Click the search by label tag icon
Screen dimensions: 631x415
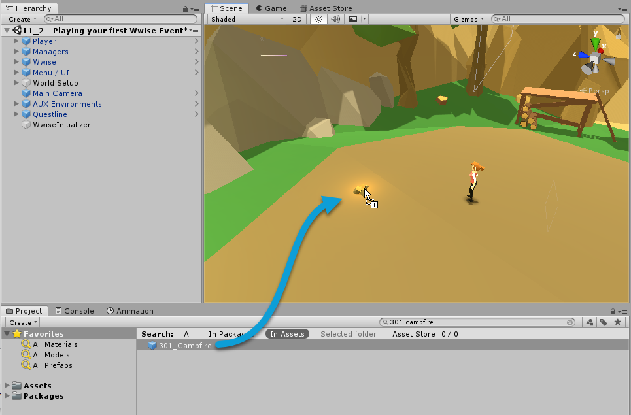point(603,322)
